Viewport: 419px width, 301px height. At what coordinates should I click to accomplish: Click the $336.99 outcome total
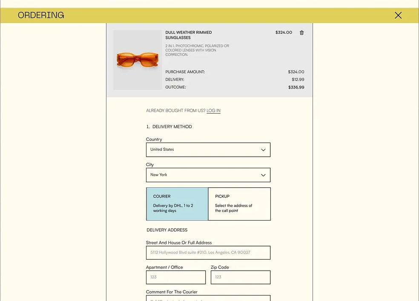296,87
